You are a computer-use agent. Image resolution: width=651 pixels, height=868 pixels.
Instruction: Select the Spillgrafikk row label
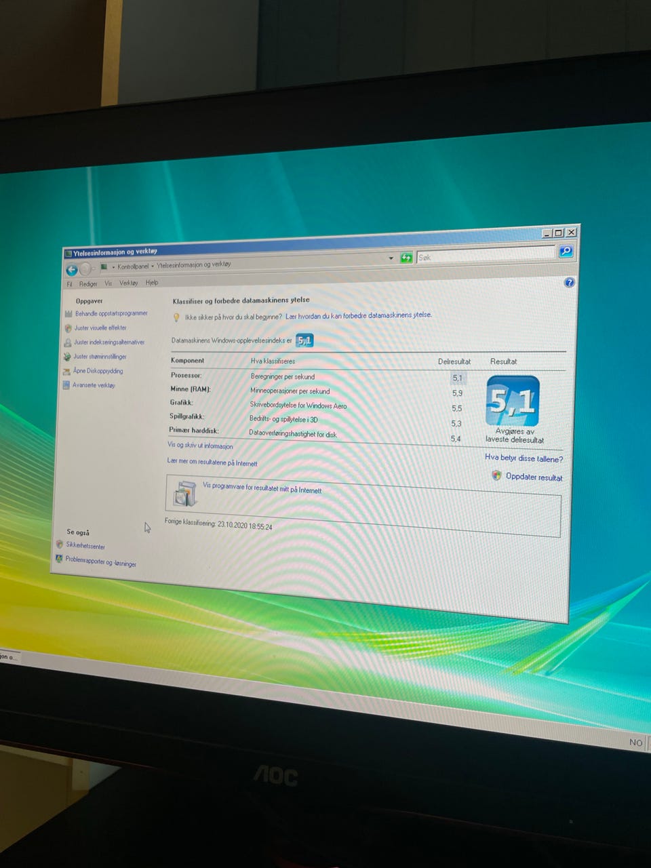186,416
